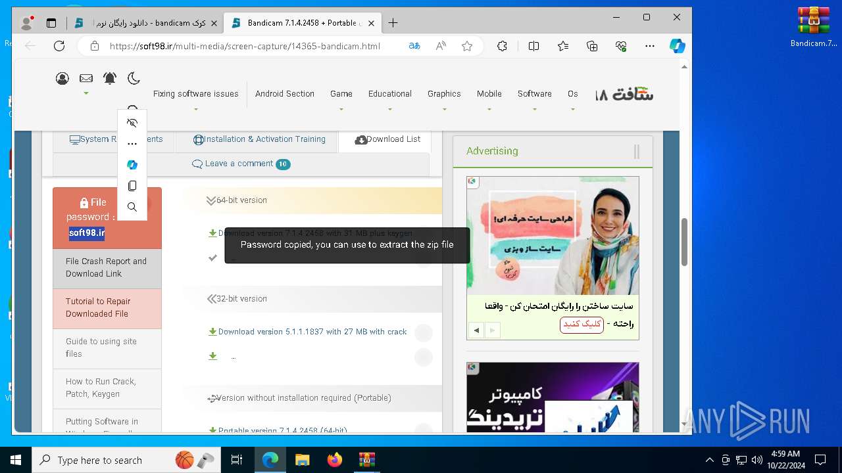Download version 7.1.4.2458 plus keygen link
842x473 pixels.
(315, 233)
